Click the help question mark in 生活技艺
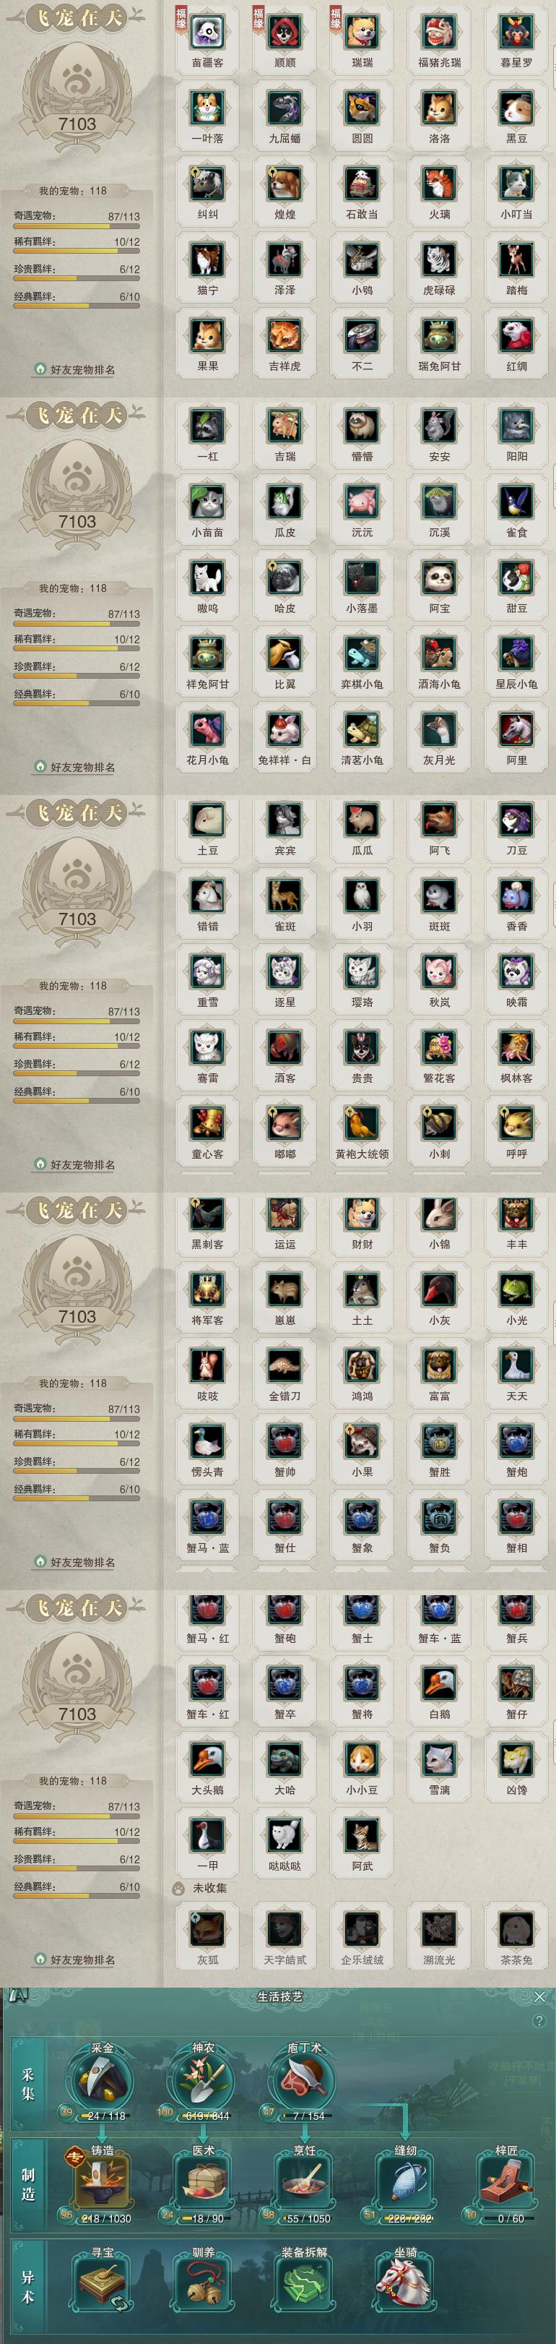Image resolution: width=556 pixels, height=2344 pixels. click(539, 2021)
